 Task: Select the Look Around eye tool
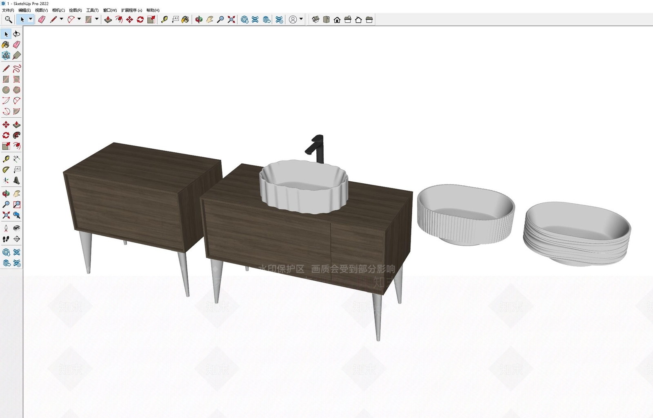tap(17, 228)
